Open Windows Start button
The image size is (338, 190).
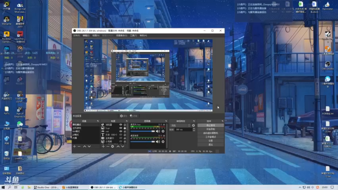(x=3, y=187)
